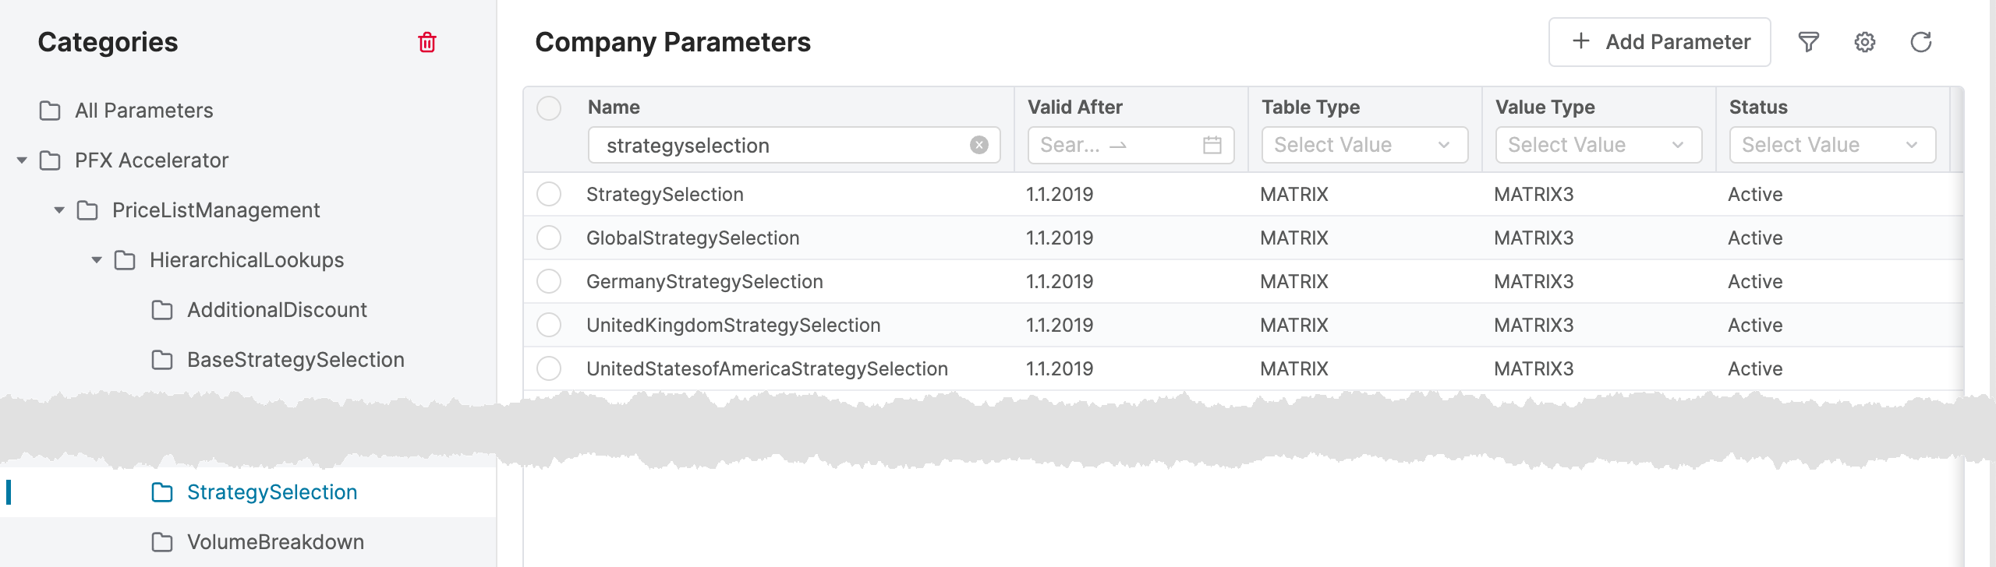Select the GermanyStrategySelection row radio

(549, 281)
